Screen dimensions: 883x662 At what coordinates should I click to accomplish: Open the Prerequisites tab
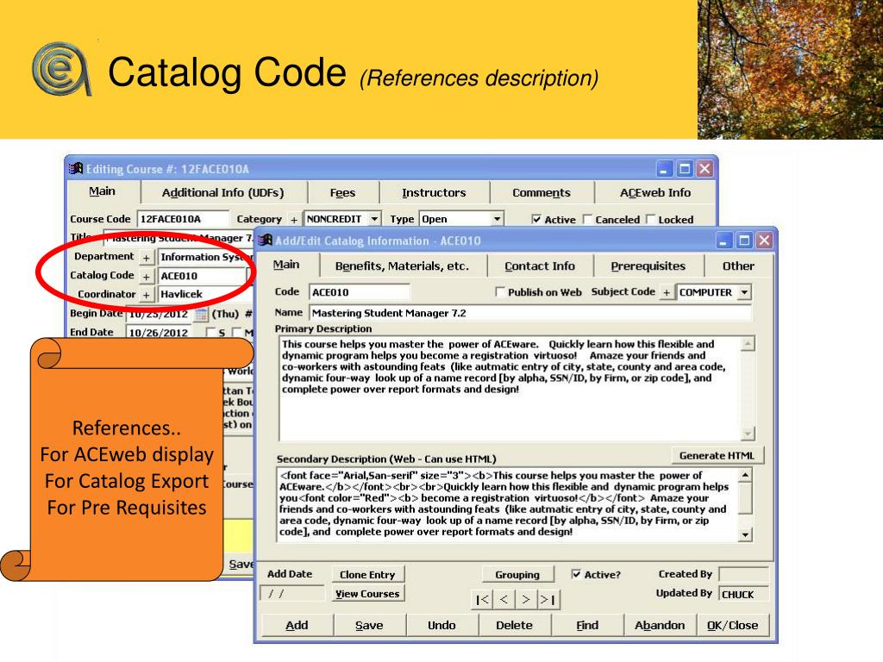tap(648, 265)
